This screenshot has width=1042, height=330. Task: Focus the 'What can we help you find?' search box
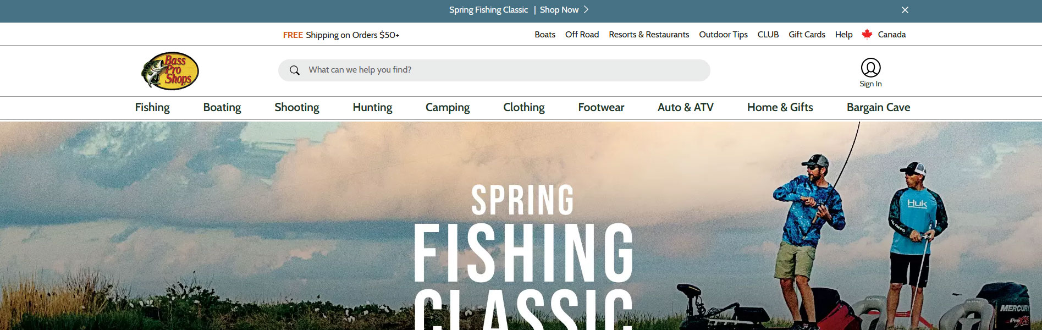pyautogui.click(x=494, y=70)
